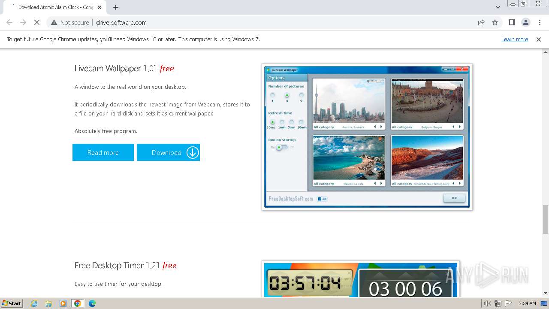Image resolution: width=549 pixels, height=309 pixels.
Task: Open the Chrome profile menu
Action: 525,22
